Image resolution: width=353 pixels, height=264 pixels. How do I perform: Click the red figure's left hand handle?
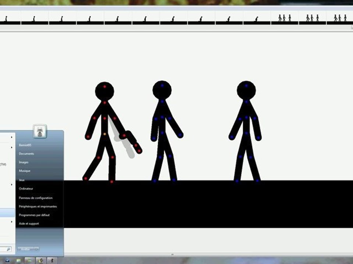click(x=88, y=136)
